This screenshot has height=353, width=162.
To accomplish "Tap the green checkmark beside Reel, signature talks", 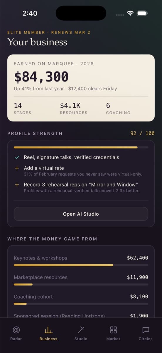I will (17, 157).
